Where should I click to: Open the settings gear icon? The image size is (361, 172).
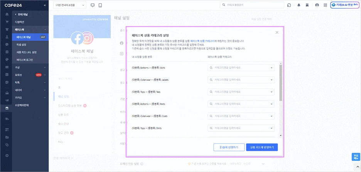click(x=7, y=155)
